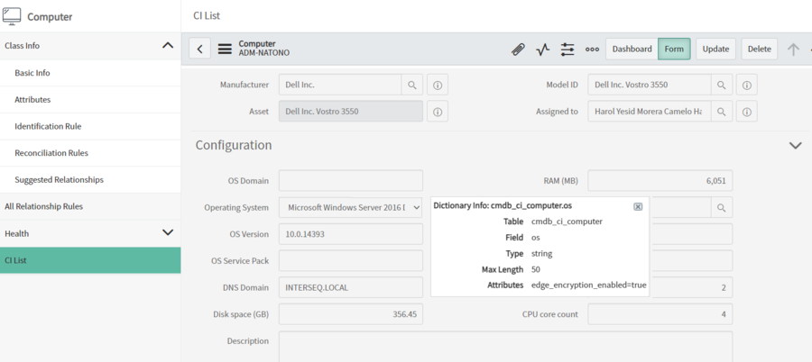
Task: Click the Asset field
Action: pos(351,112)
